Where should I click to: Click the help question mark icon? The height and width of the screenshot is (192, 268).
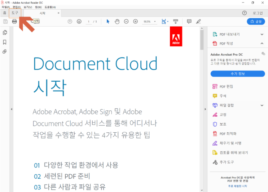[245, 13]
